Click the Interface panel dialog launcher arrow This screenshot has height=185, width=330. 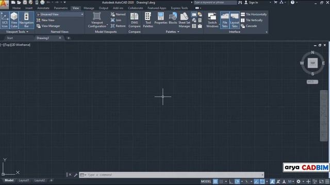[x=267, y=32]
